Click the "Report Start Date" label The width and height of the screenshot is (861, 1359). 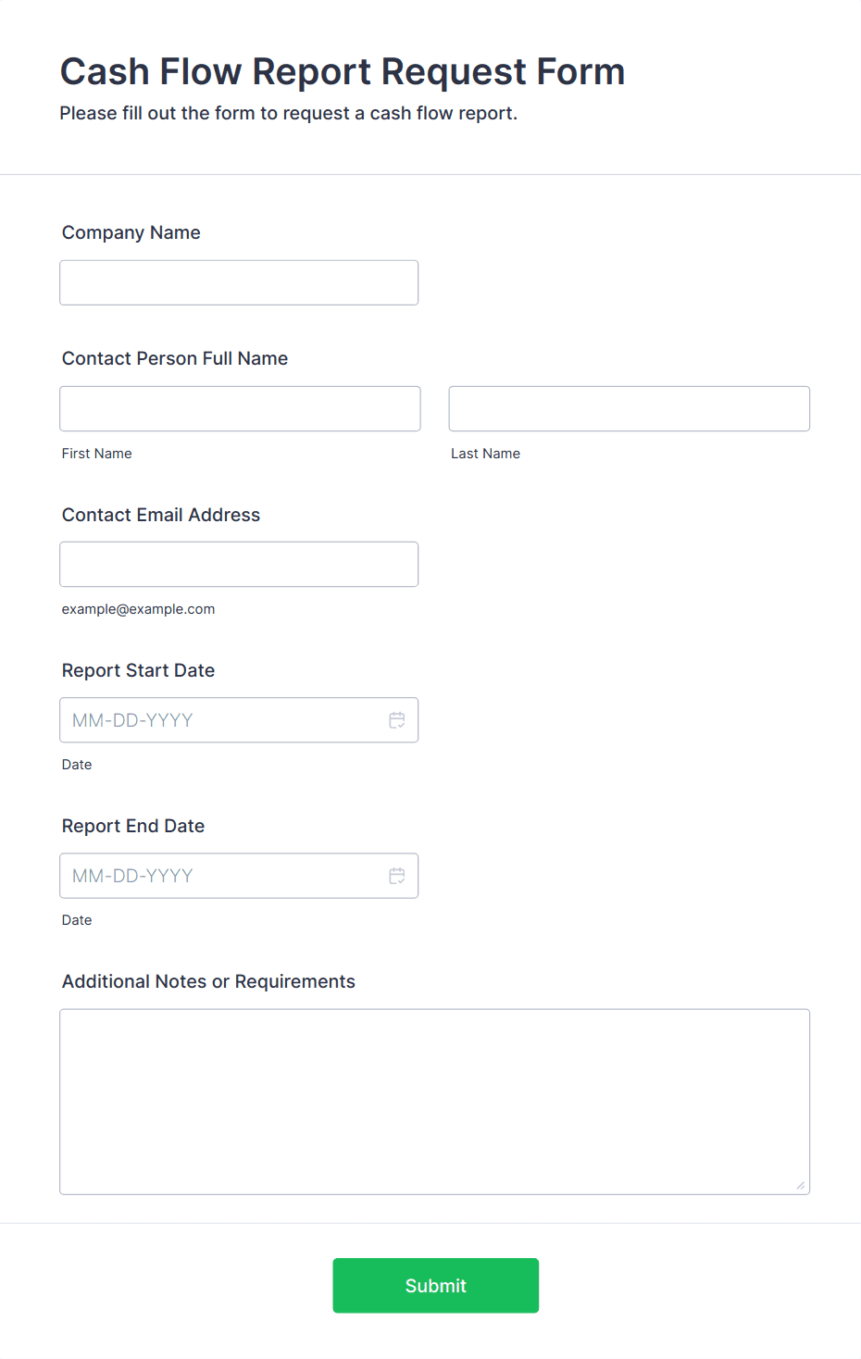point(138,670)
